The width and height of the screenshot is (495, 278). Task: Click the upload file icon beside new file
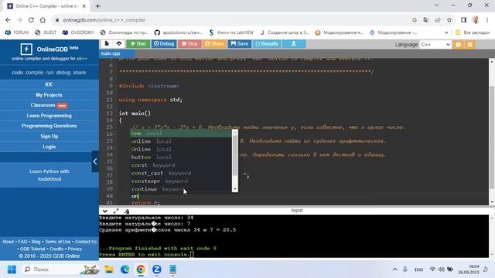118,44
